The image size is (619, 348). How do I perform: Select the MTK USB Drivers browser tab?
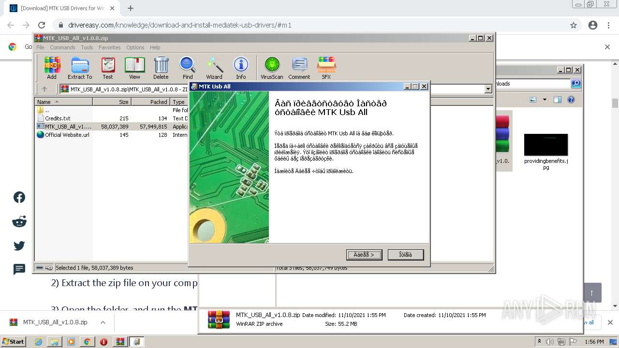tap(63, 8)
